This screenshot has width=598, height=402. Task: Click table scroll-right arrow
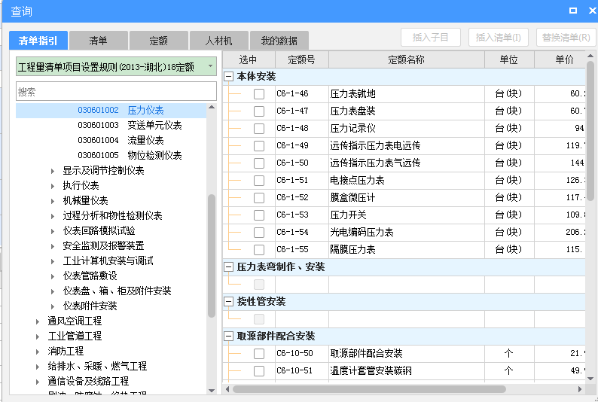point(580,389)
